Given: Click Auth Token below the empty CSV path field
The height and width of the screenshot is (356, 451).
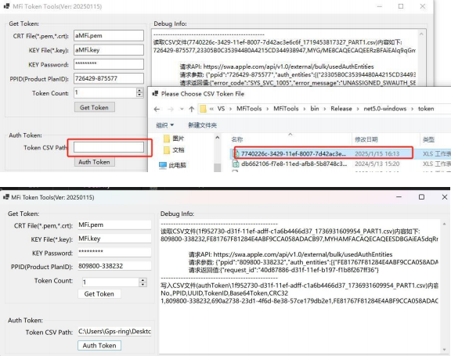Looking at the screenshot, I should [94, 162].
